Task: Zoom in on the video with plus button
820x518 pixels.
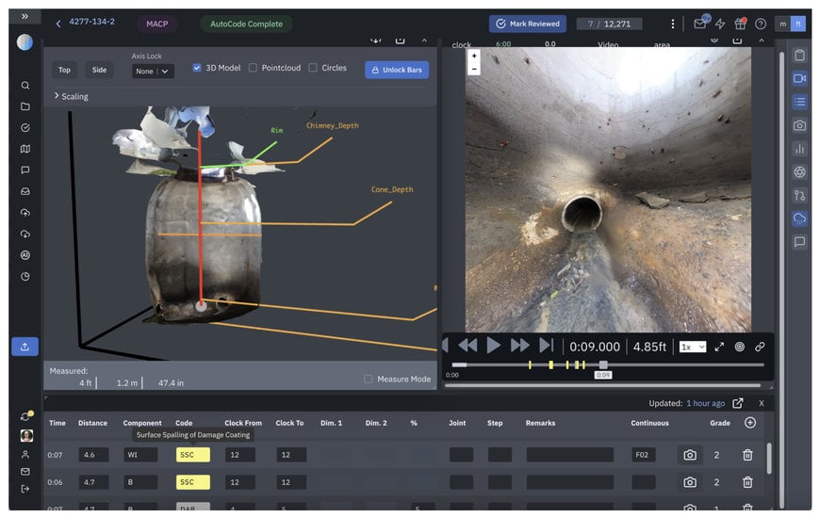Action: coord(474,56)
